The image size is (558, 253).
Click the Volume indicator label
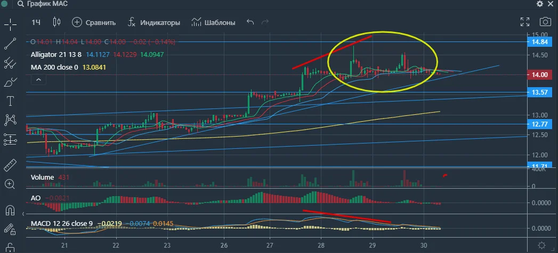42,177
